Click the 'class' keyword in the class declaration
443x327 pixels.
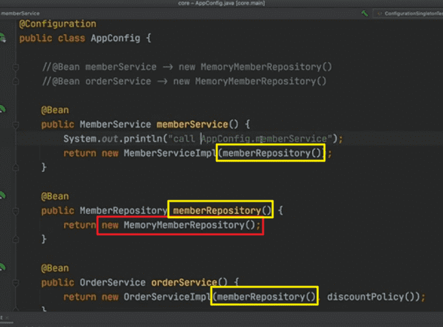[71, 38]
